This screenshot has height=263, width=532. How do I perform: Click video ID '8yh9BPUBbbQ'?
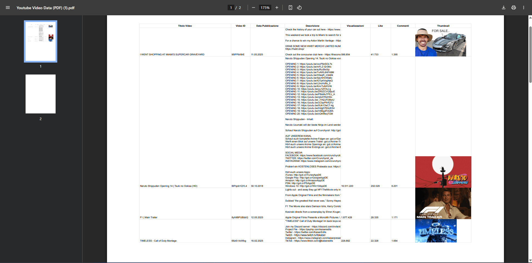[240, 217]
